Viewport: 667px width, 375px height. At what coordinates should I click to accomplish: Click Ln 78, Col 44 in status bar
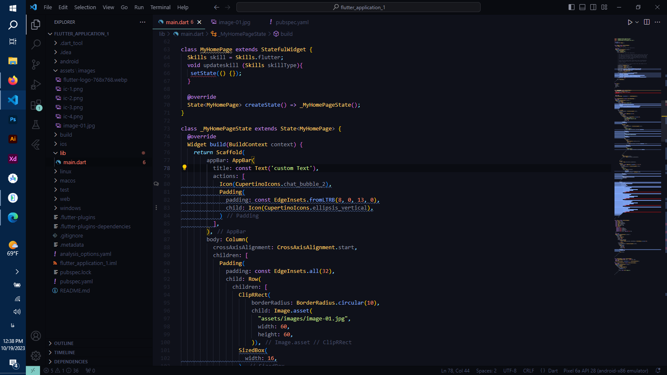tap(455, 370)
